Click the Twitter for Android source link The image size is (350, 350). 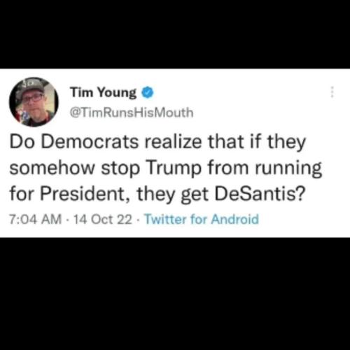pos(202,219)
